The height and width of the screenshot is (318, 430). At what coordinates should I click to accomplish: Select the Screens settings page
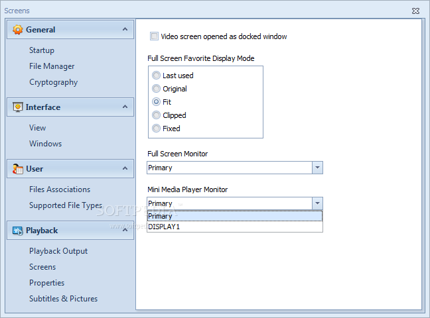pos(42,267)
